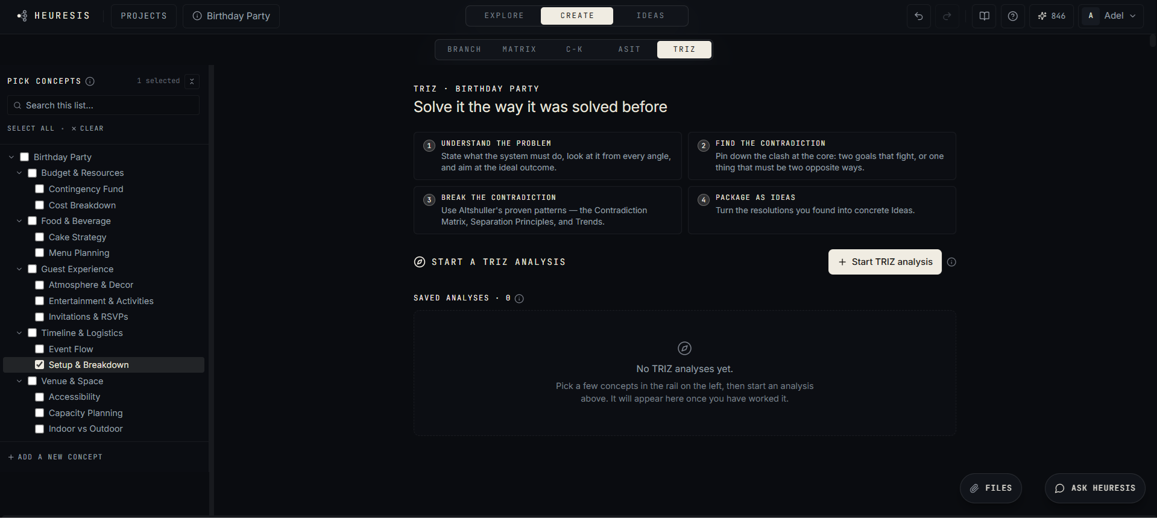Check the Contingency Fund checkbox
Image resolution: width=1157 pixels, height=519 pixels.
(x=40, y=189)
